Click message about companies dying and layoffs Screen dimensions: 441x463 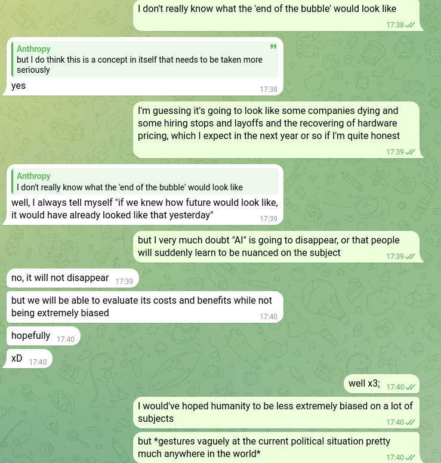point(269,124)
